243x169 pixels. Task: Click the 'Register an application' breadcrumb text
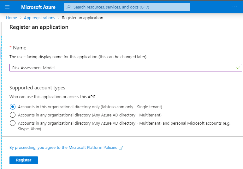[x=82, y=18]
